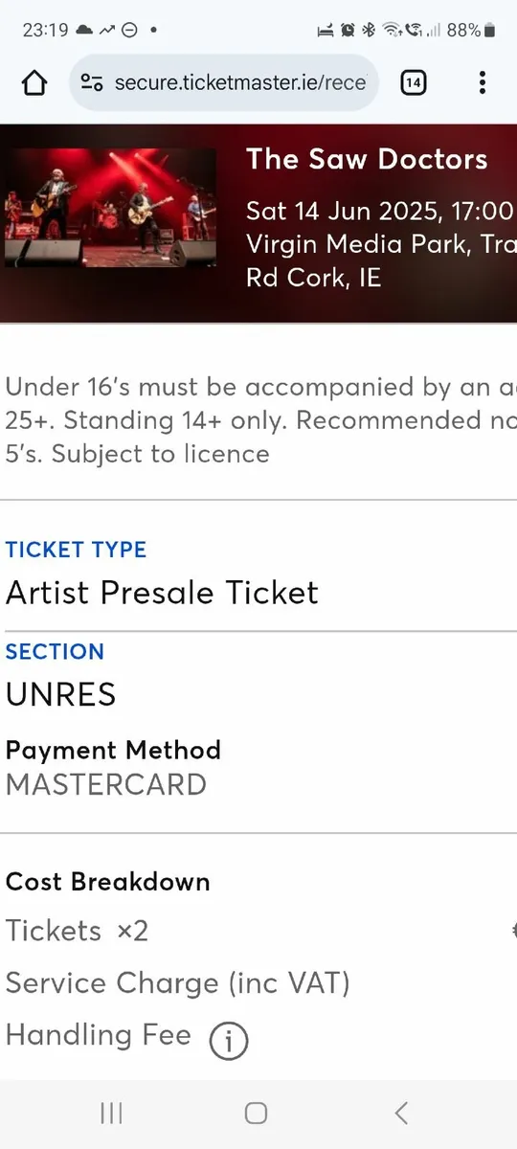Open the tab switcher showing 14 tabs
Screen dimensions: 517x1149
(x=413, y=83)
